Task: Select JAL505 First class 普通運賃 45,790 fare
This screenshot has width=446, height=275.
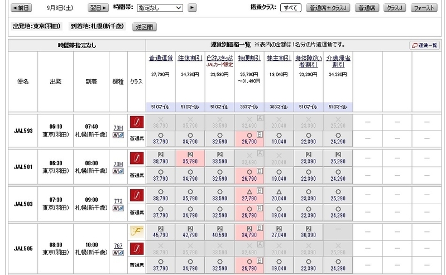Action: 161,232
